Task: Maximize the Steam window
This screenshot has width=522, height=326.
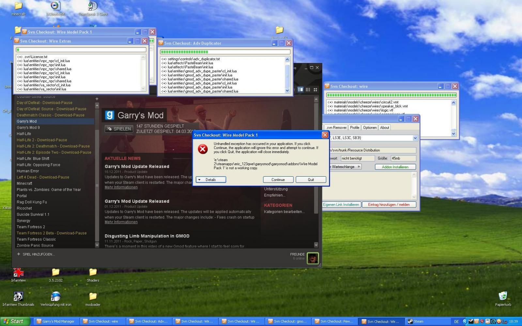Action: (x=311, y=68)
